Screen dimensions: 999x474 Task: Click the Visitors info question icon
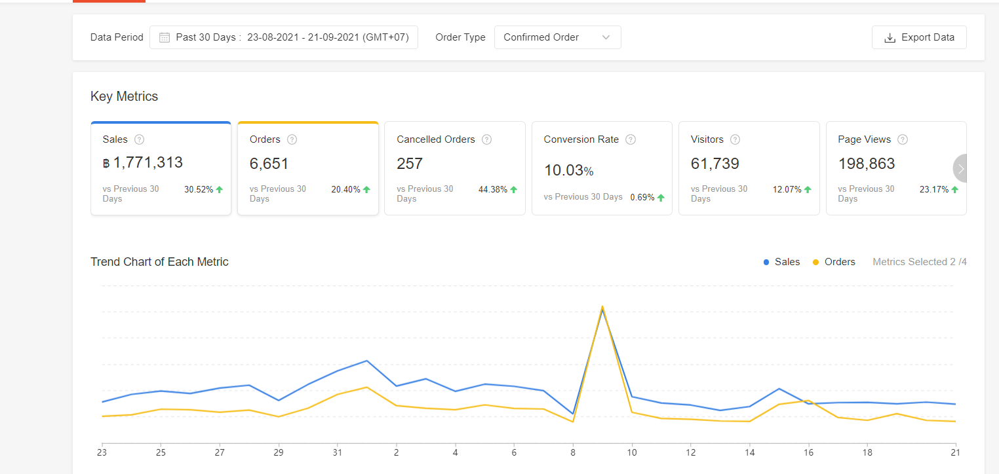pos(735,139)
